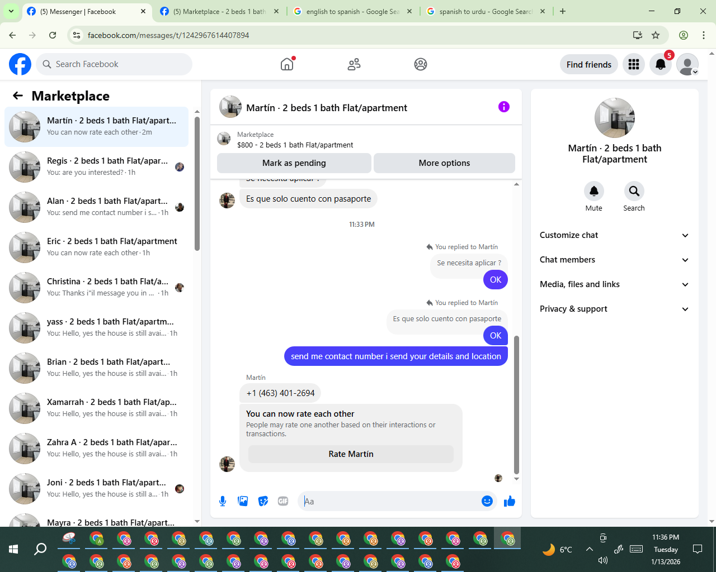
Task: Attach a photo with the image icon
Action: pyautogui.click(x=243, y=501)
